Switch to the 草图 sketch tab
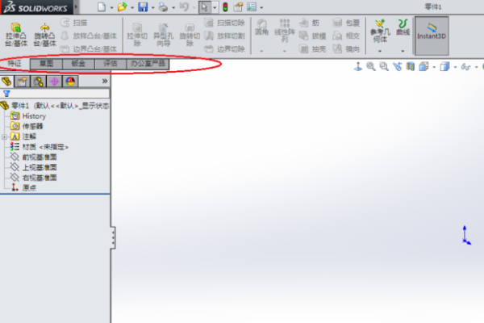Screen dimensions: 484x323 pos(46,64)
